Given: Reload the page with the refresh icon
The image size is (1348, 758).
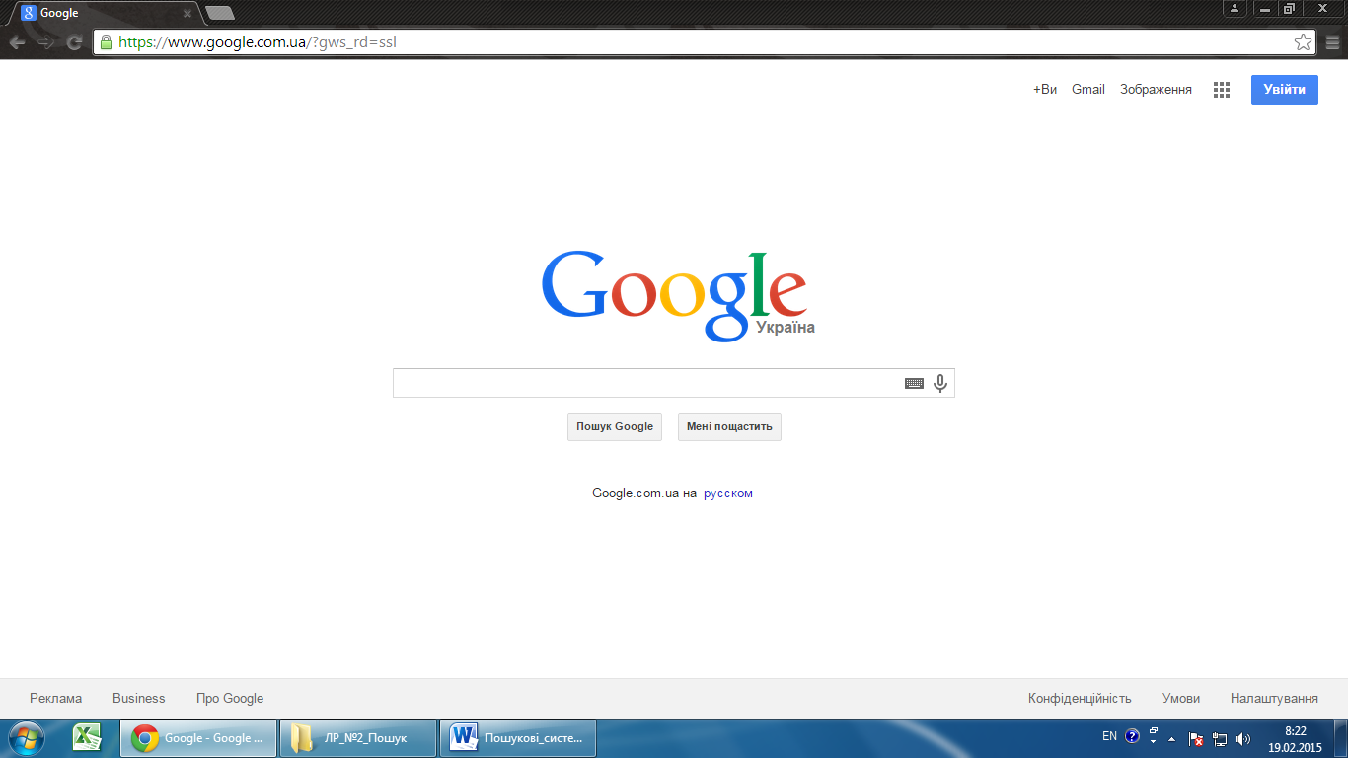Looking at the screenshot, I should 74,42.
